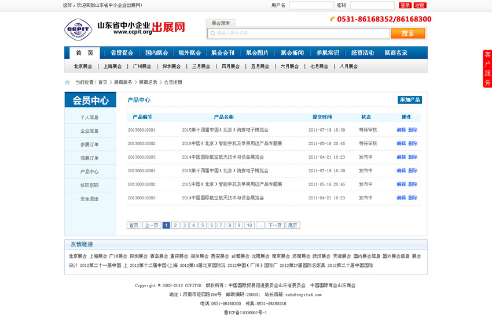492x327 pixels.
Task: Open the 国内展会 navigation tab
Action: tap(156, 53)
